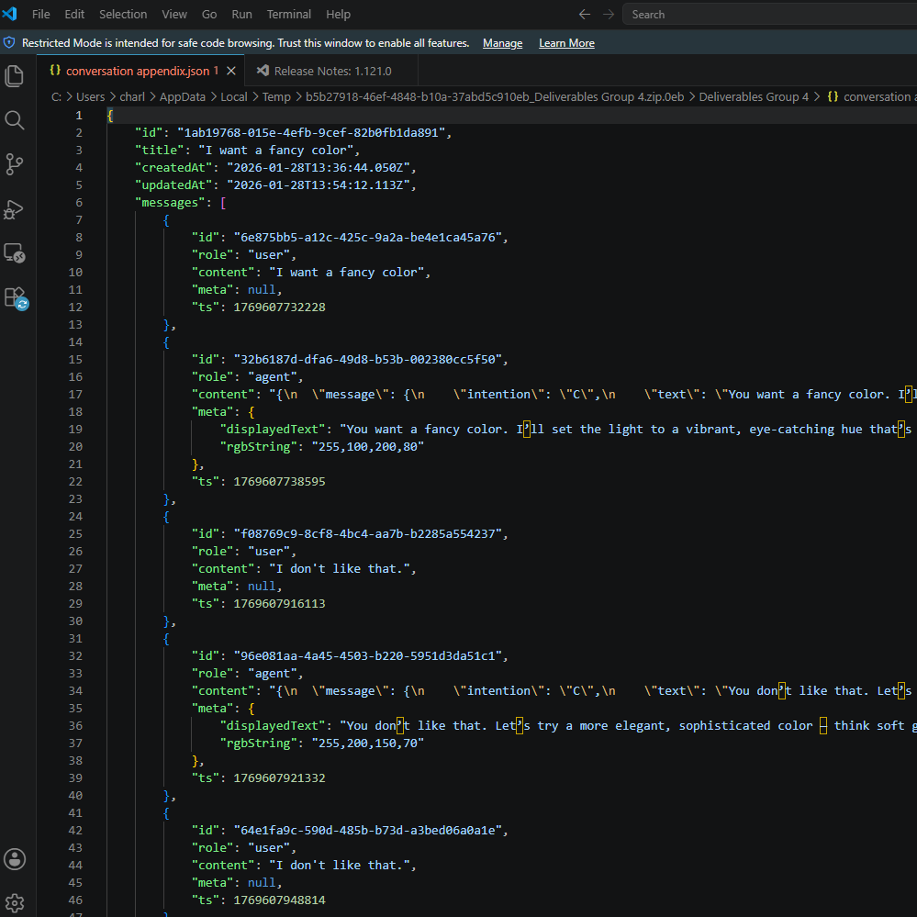Open the Selection menu
The image size is (917, 917).
point(123,15)
